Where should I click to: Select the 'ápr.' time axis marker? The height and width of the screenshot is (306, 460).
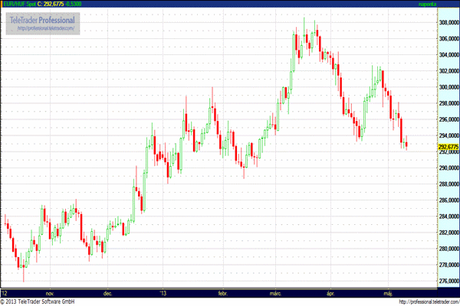(331, 292)
